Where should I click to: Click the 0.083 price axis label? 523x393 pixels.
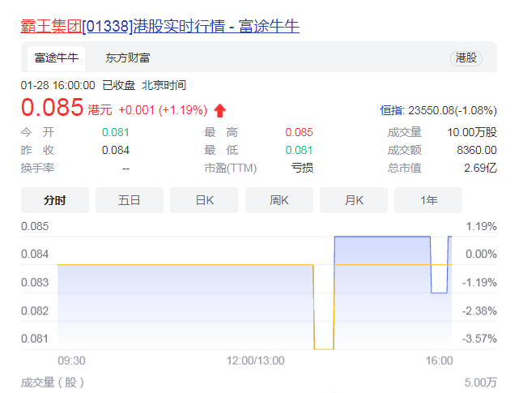tap(35, 283)
